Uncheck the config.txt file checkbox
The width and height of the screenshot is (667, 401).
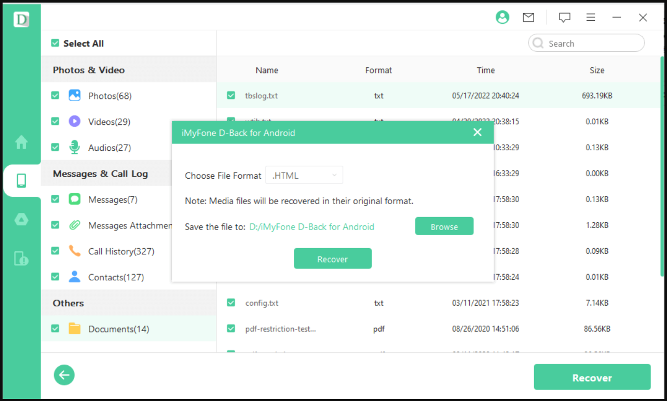pos(231,303)
